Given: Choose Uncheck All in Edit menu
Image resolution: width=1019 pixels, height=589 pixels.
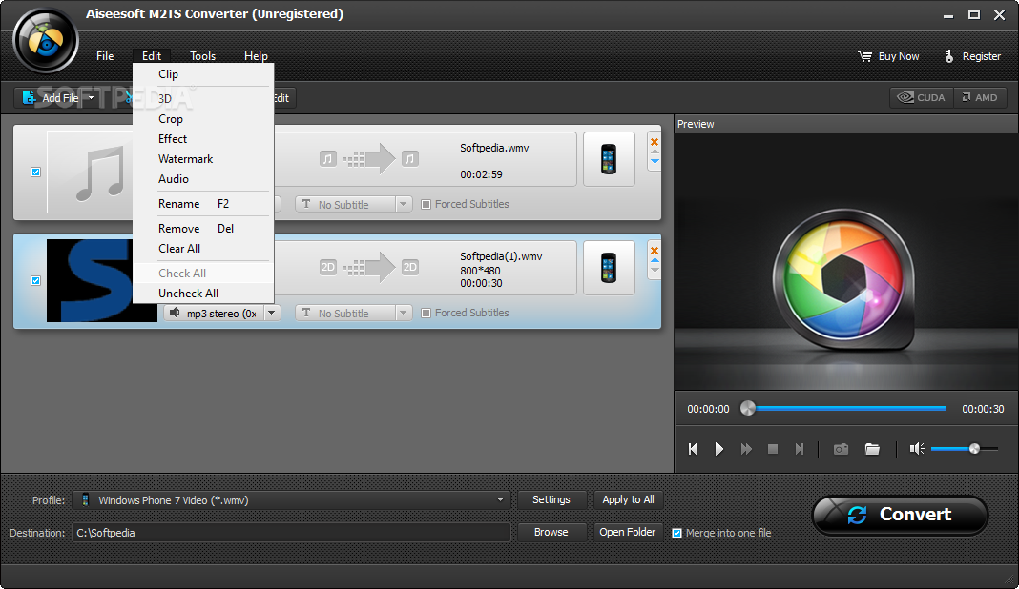Looking at the screenshot, I should click(203, 294).
